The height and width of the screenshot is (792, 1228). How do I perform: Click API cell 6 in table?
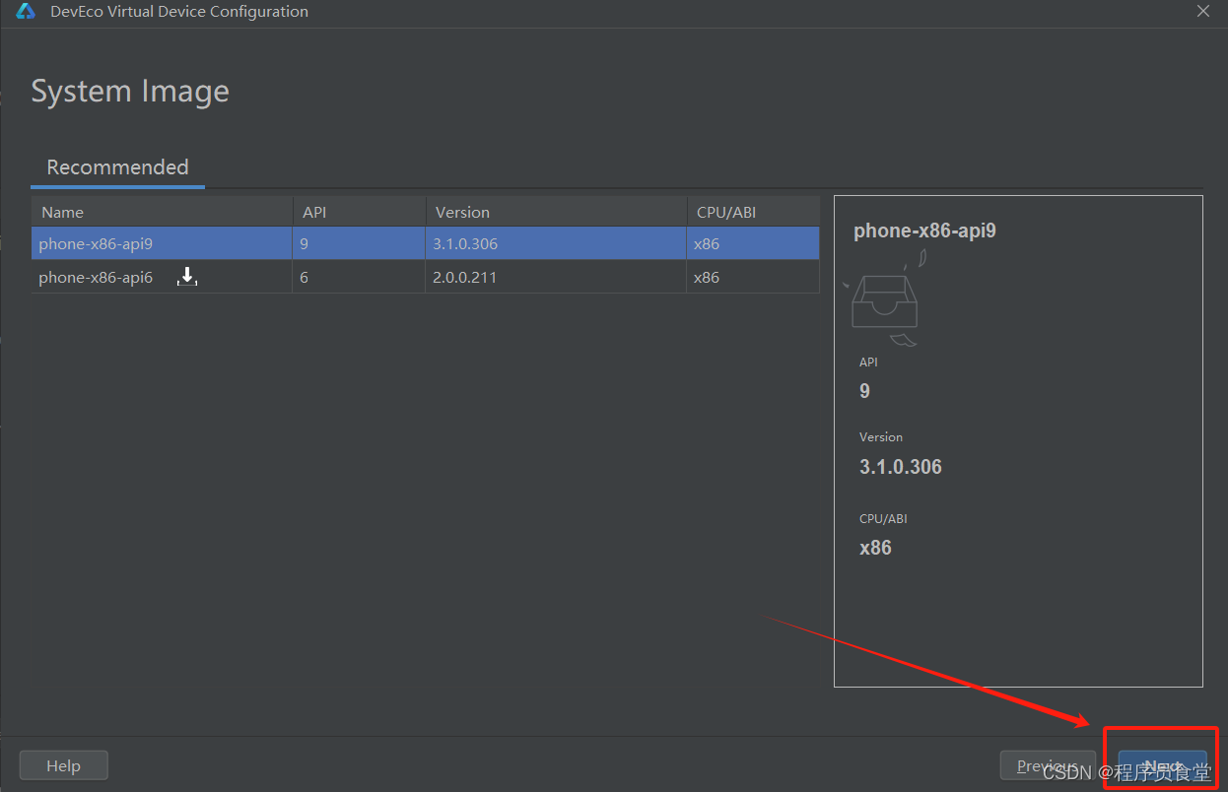tap(359, 277)
